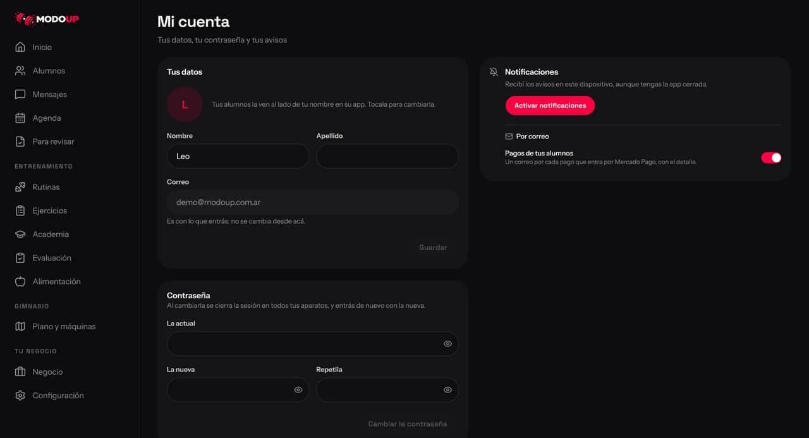Click the ENTRENAMIENTO sidebar section label

pos(44,166)
